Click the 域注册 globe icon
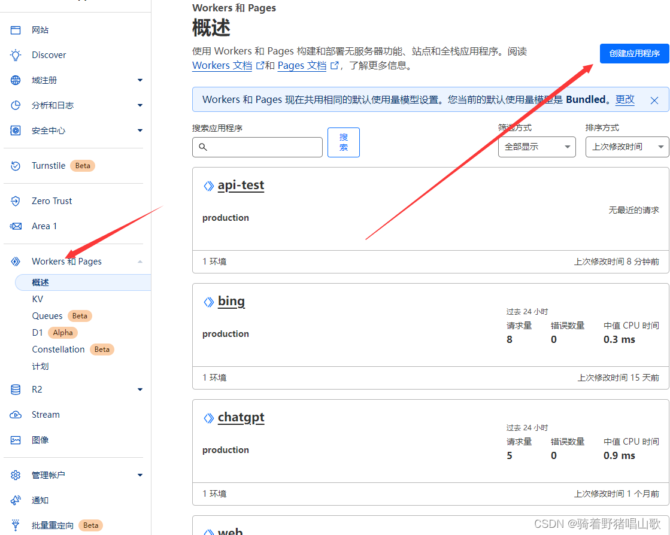The height and width of the screenshot is (535, 670). pyautogui.click(x=16, y=80)
